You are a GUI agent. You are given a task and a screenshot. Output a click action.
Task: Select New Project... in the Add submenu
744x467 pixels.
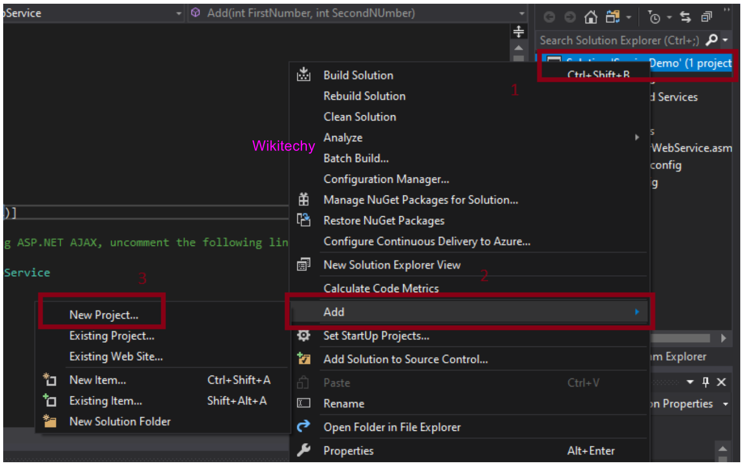104,315
